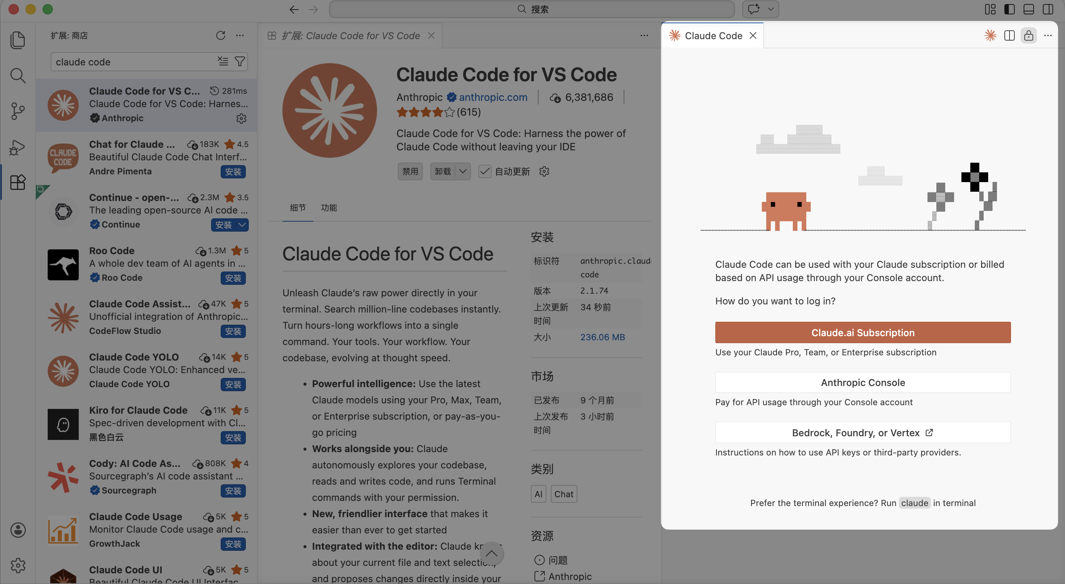
Task: Toggle the lock group button
Action: tap(1029, 35)
